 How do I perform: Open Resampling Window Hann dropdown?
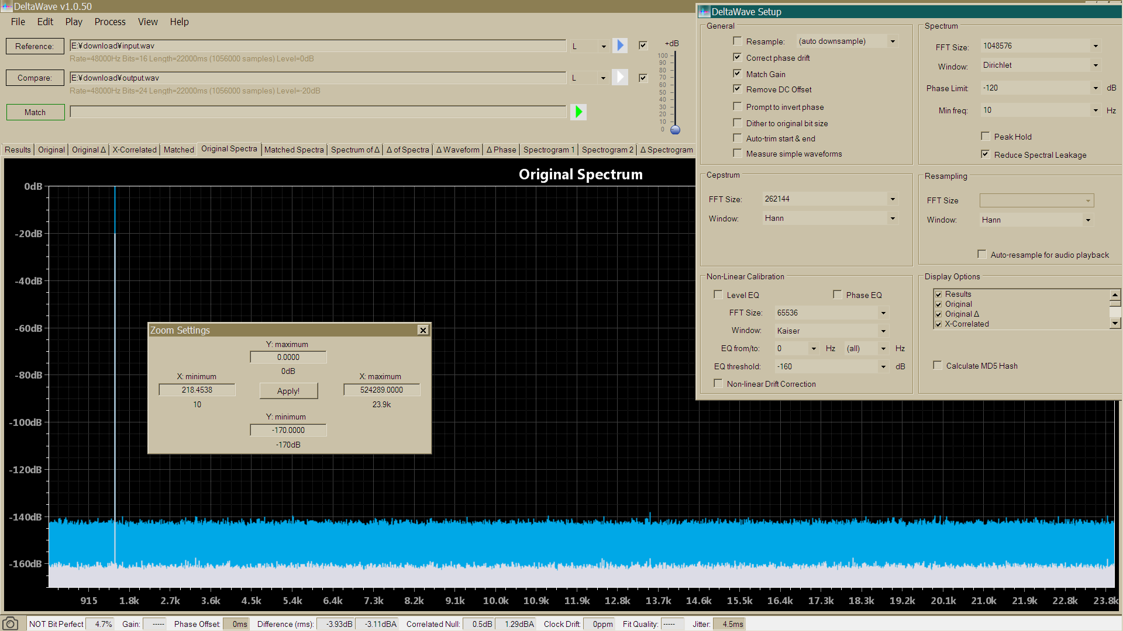tap(1088, 220)
